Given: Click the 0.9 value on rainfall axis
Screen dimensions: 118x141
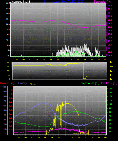Looking at the screenshot, I should tap(11, 98).
